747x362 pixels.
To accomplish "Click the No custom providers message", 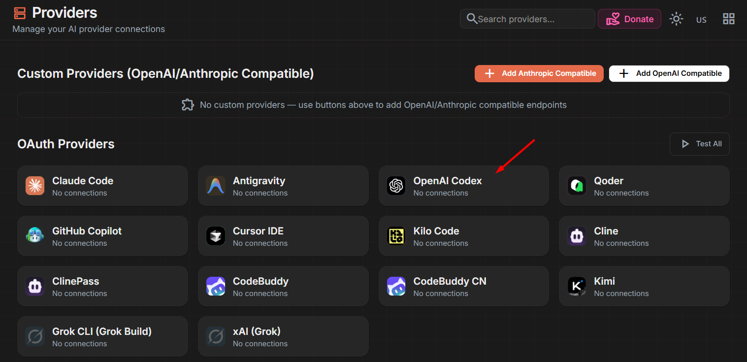I will coord(383,105).
